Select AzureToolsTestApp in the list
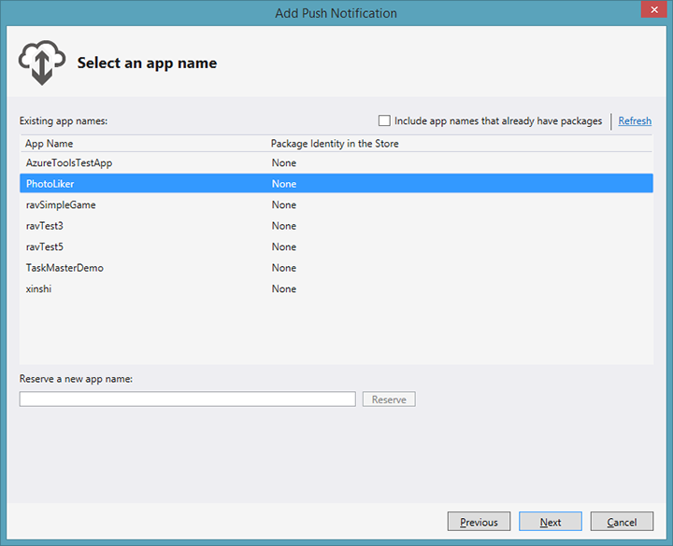Image resolution: width=673 pixels, height=546 pixels. click(69, 163)
